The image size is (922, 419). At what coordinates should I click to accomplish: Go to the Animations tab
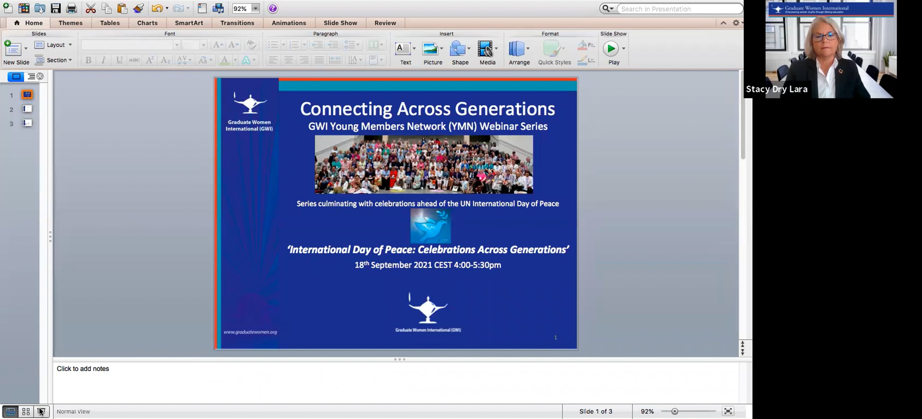click(289, 23)
